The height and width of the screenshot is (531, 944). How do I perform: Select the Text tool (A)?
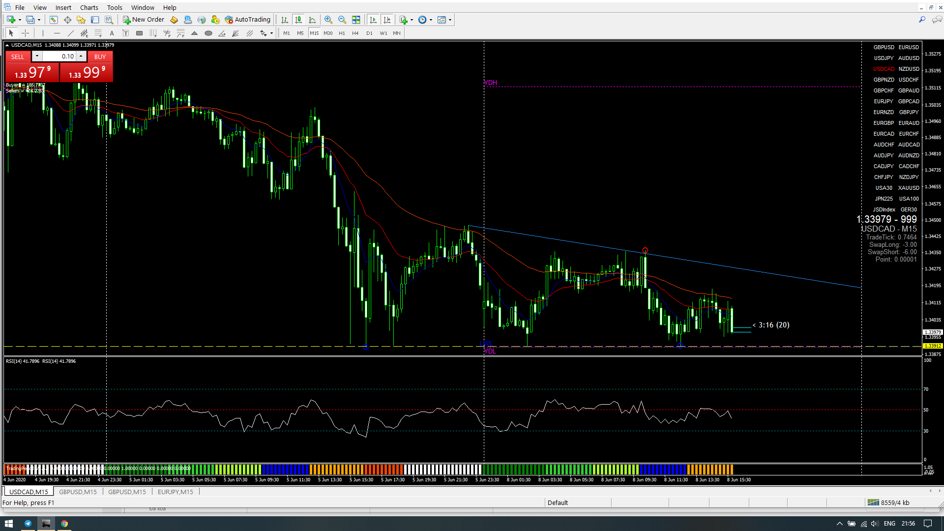pyautogui.click(x=112, y=33)
